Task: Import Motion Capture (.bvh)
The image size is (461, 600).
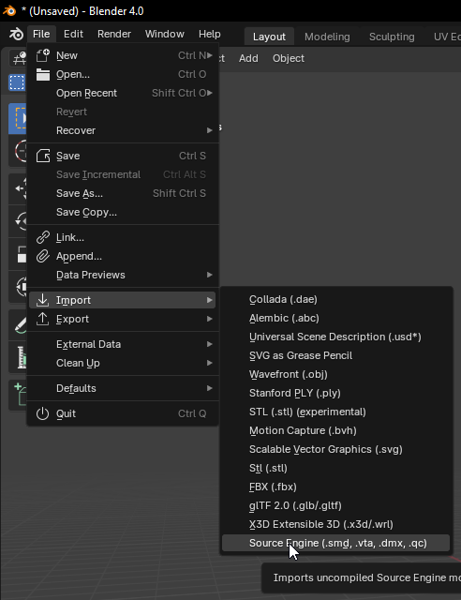Action: pos(335,430)
